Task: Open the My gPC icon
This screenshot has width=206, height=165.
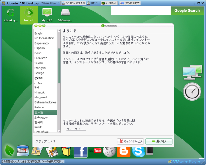Action: [47, 15]
